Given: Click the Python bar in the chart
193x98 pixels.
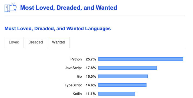Looking at the screenshot, I should coord(141,59).
